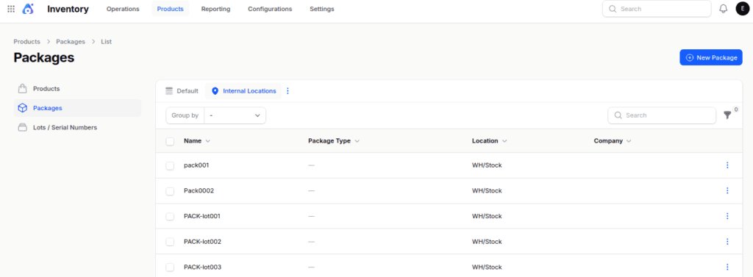The width and height of the screenshot is (753, 277).
Task: Focus the top global Search field
Action: tap(657, 9)
